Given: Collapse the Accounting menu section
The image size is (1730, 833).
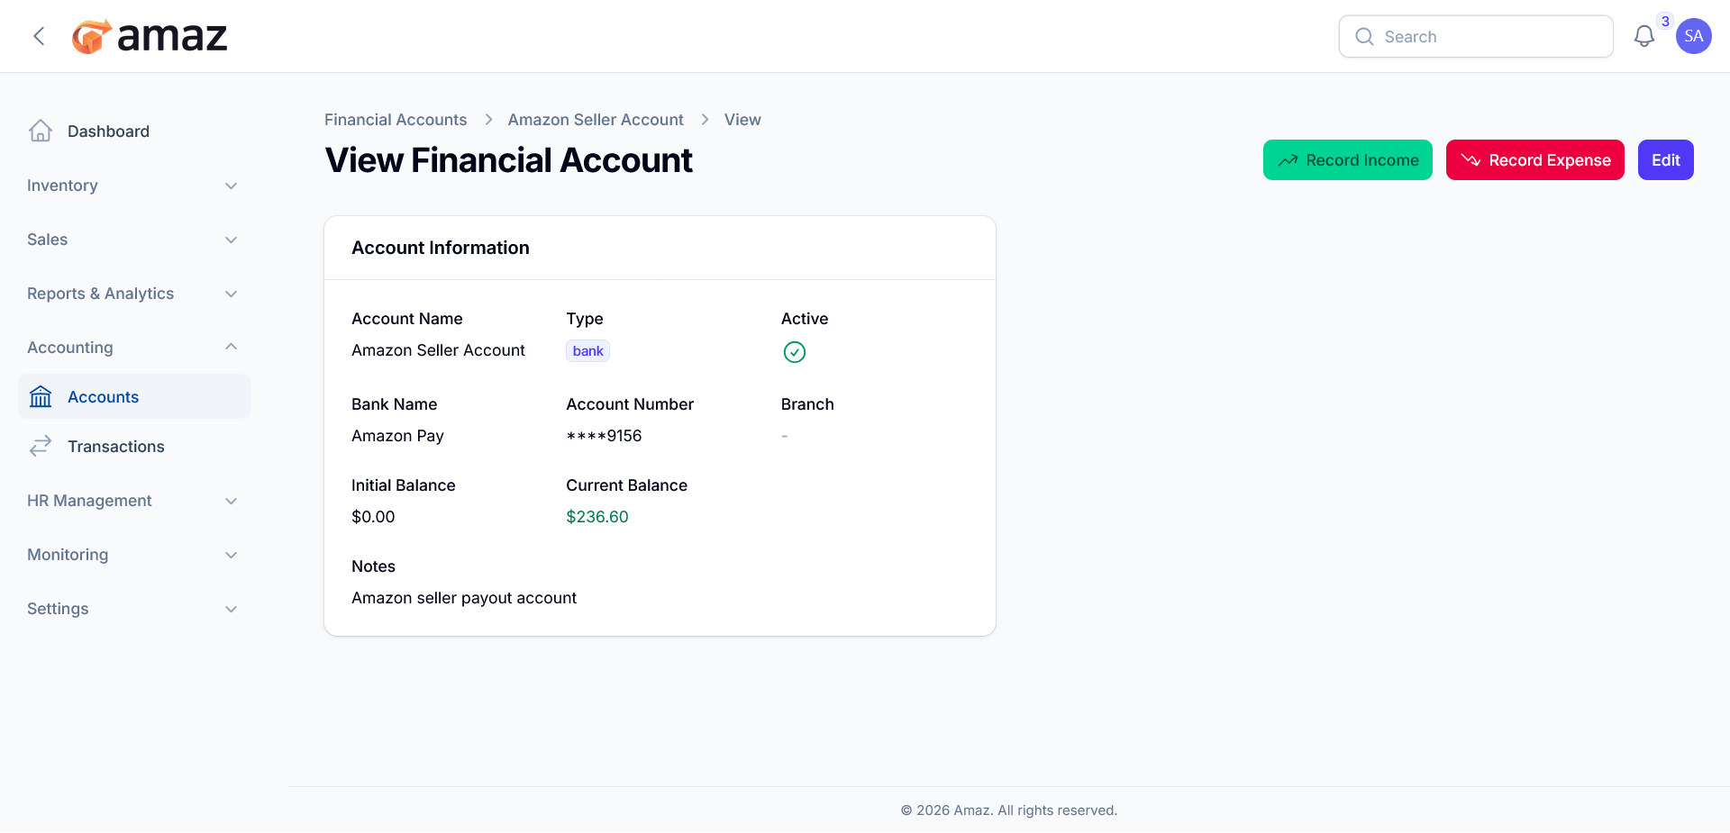Looking at the screenshot, I should point(133,348).
